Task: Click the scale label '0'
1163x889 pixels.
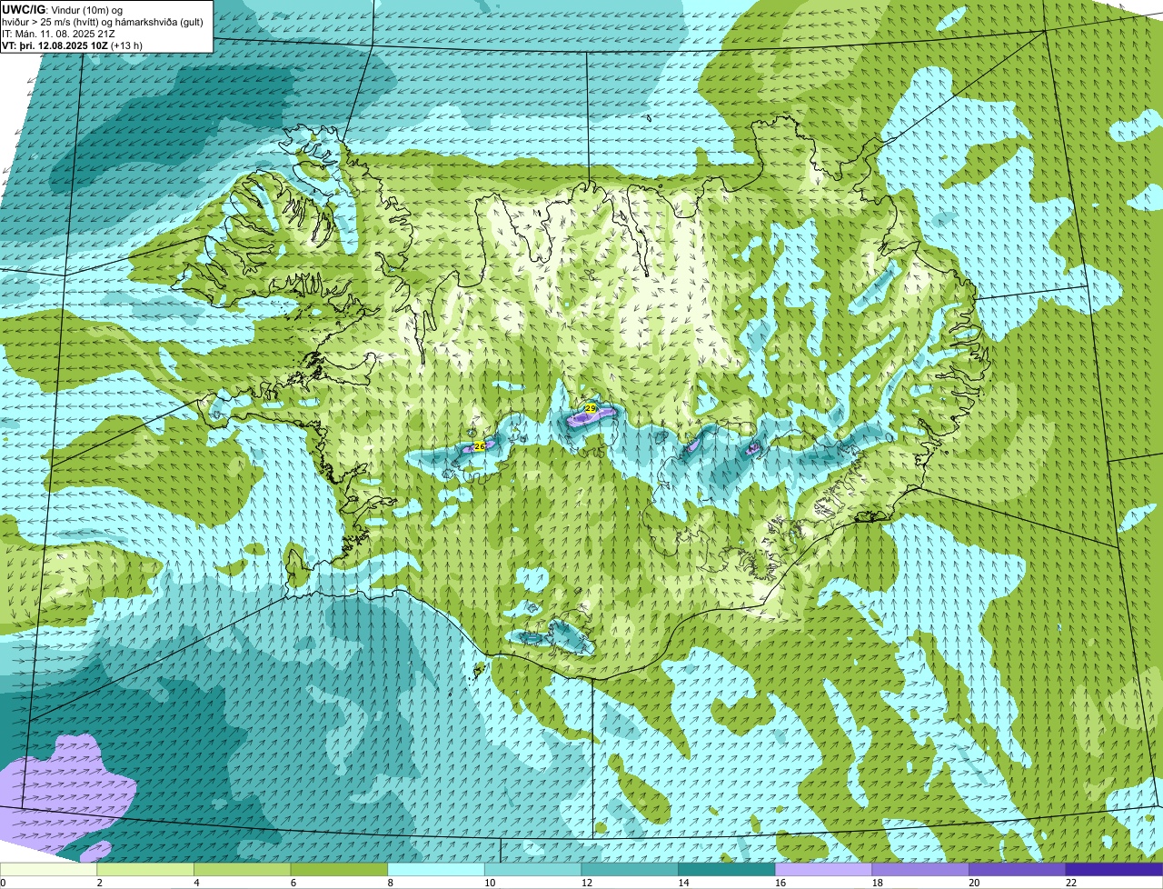Action: click(x=4, y=883)
